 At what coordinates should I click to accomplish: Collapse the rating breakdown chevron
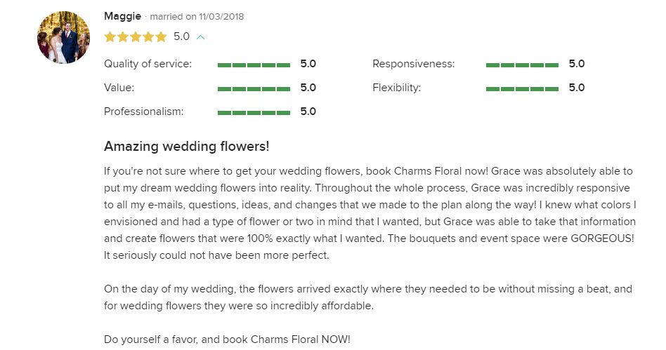coord(201,36)
